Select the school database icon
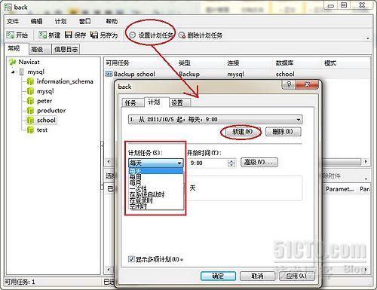This screenshot has height=290, width=377. pyautogui.click(x=30, y=121)
